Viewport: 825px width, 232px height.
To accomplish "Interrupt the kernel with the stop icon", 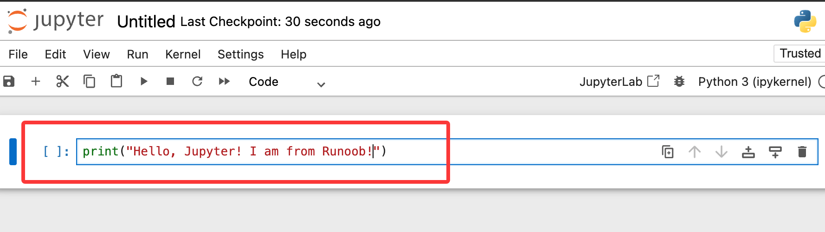I will click(170, 82).
